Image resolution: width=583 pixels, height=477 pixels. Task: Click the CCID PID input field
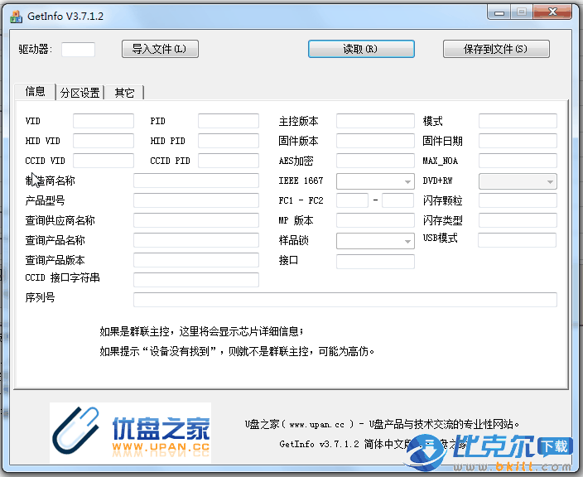click(229, 161)
